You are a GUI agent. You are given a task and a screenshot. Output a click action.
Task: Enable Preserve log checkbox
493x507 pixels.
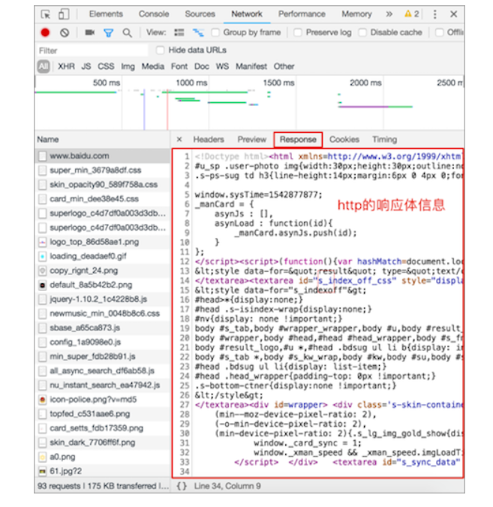(x=298, y=32)
